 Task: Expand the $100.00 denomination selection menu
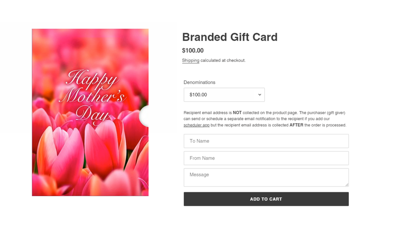(224, 95)
